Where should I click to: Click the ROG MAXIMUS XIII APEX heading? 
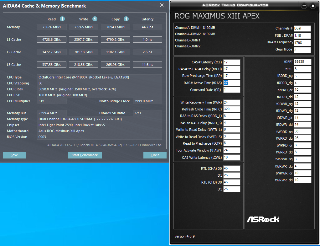(217, 16)
